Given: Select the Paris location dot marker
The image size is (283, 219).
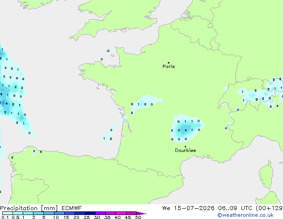Looking at the screenshot, I should tap(169, 63).
